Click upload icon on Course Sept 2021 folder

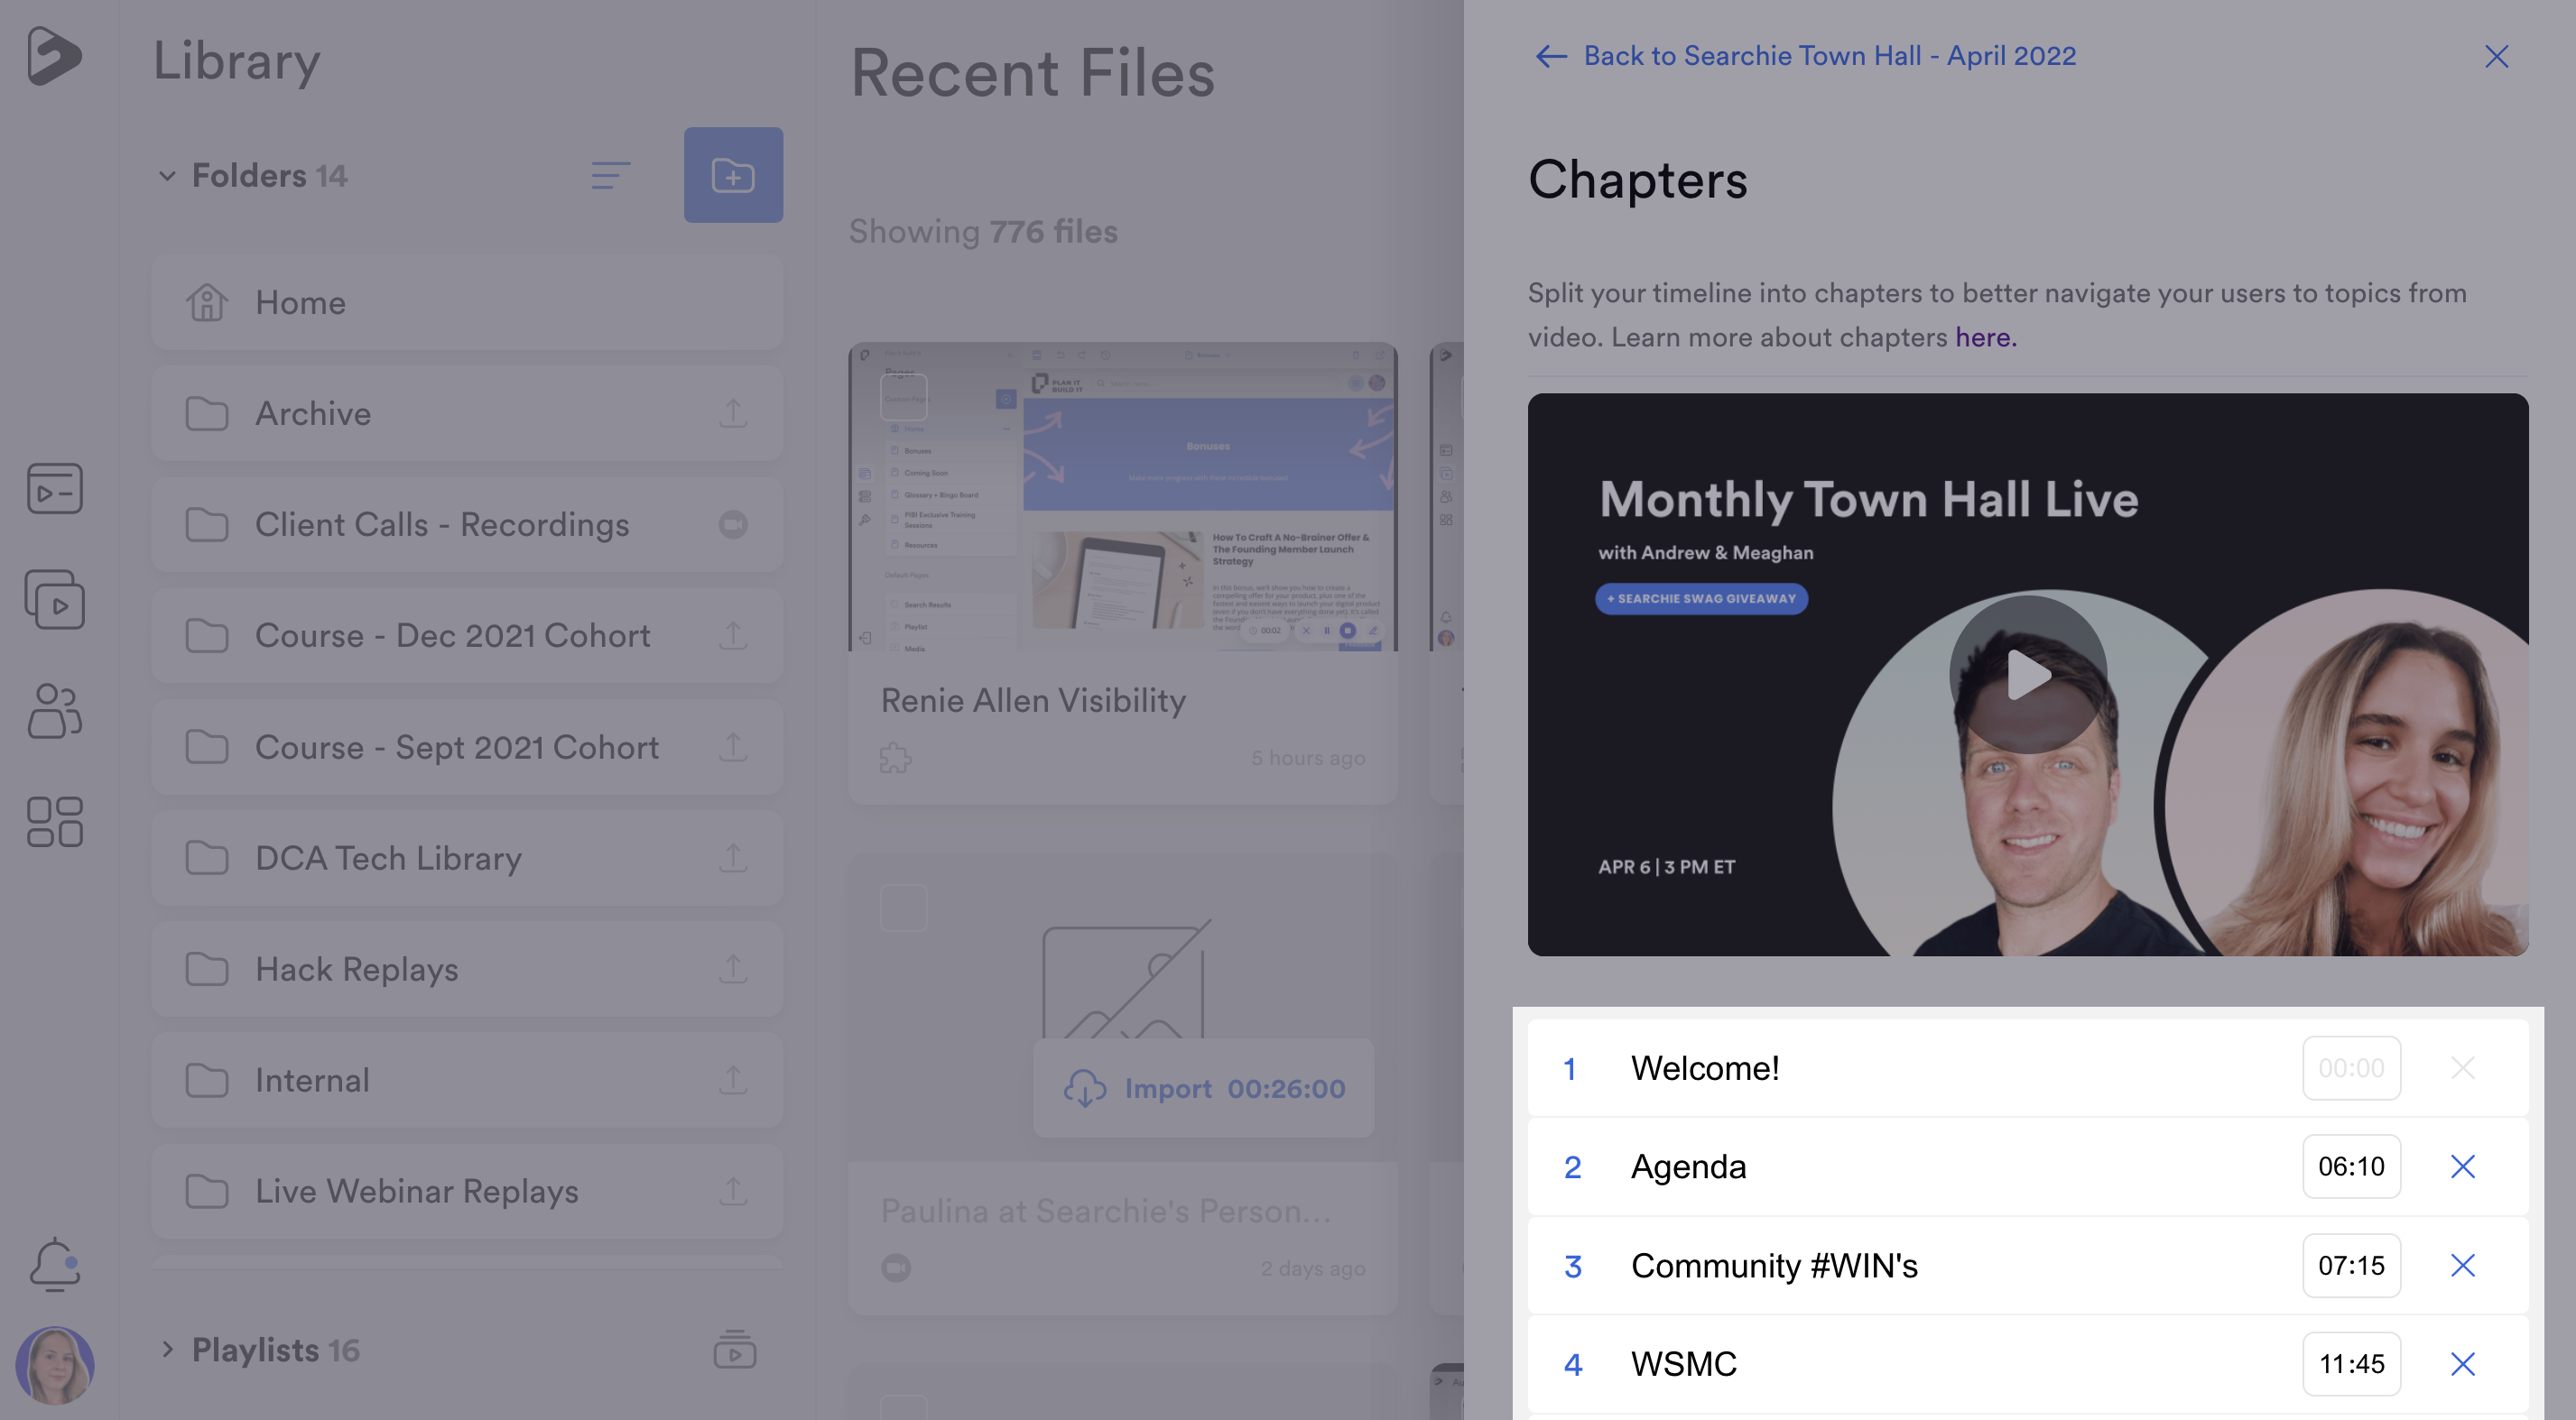733,746
